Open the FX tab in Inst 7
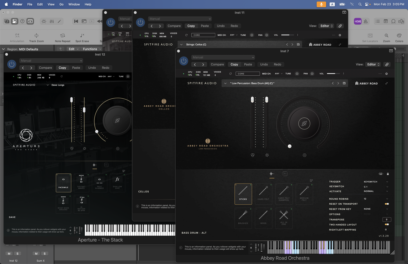 [285, 174]
